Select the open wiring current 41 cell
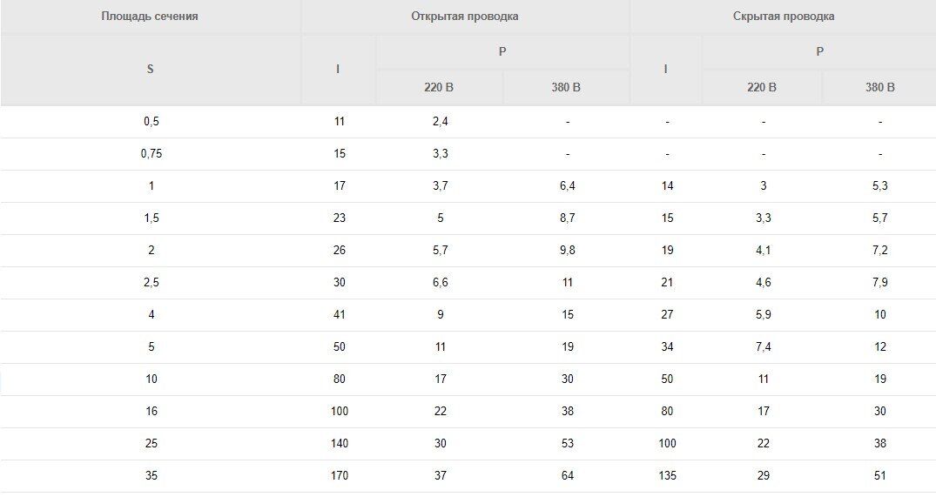This screenshot has height=497, width=936. [x=339, y=315]
